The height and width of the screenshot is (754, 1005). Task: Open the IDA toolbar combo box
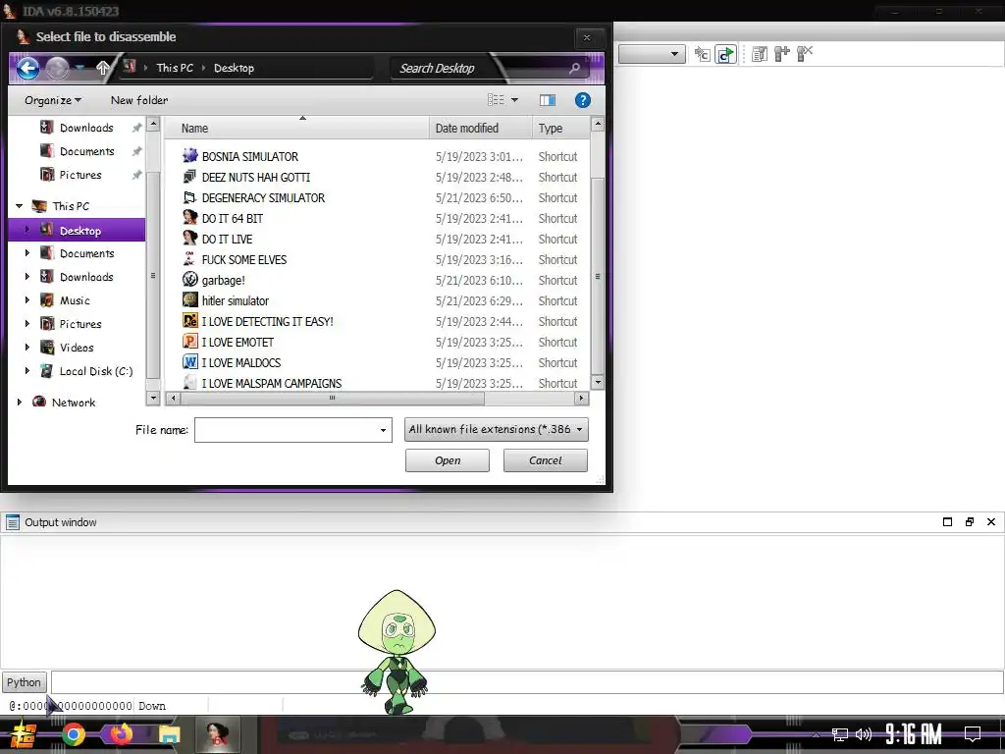(x=652, y=54)
